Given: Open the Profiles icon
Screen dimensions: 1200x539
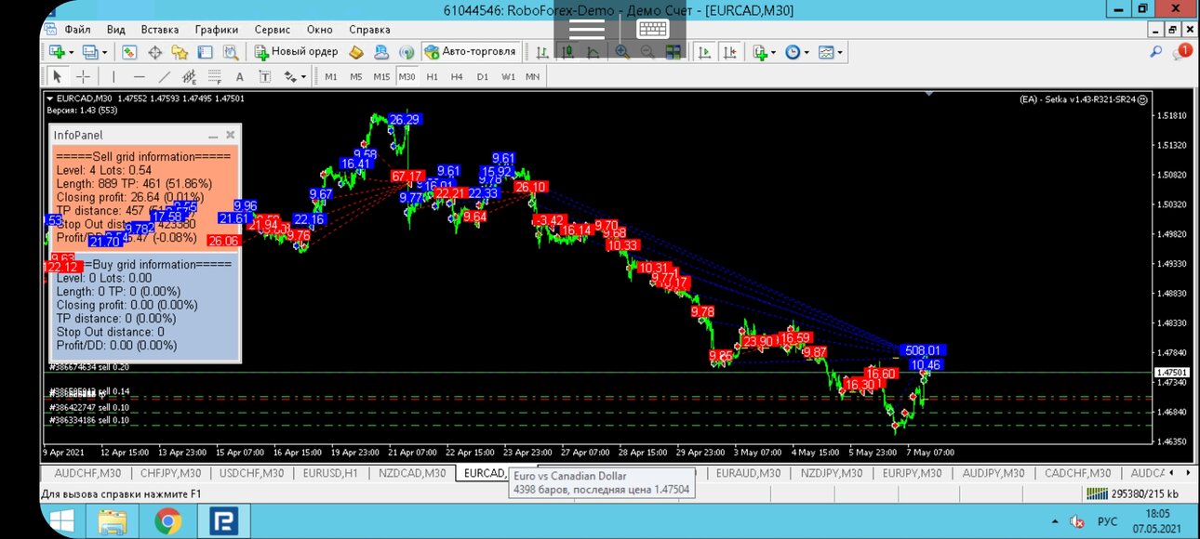Looking at the screenshot, I should point(91,52).
